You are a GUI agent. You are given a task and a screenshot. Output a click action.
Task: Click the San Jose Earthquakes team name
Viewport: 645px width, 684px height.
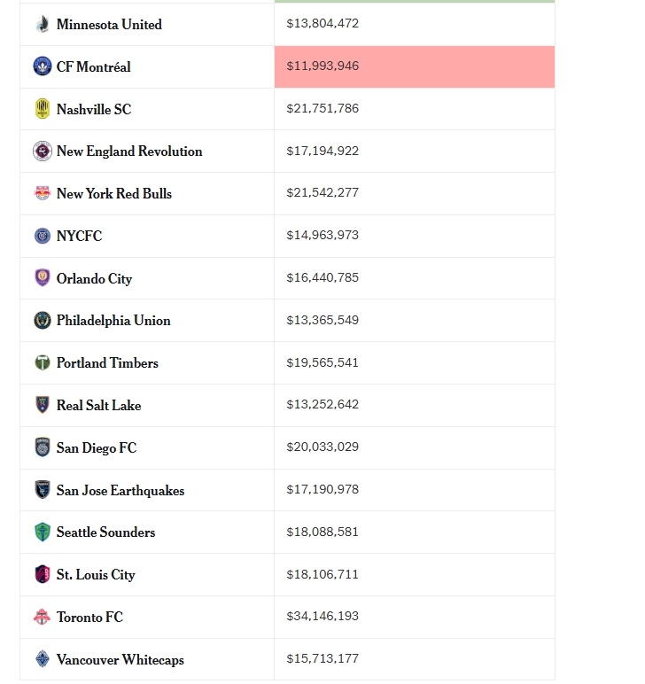(120, 490)
